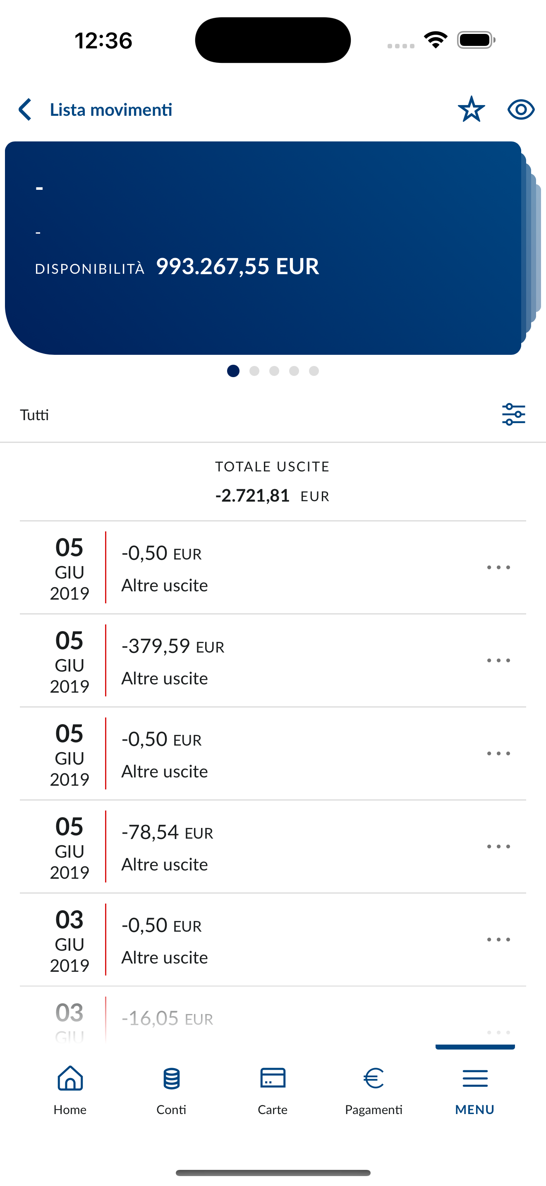546x1186 pixels.
Task: Tap the account card showing 993.267,55 EUR
Action: click(263, 248)
